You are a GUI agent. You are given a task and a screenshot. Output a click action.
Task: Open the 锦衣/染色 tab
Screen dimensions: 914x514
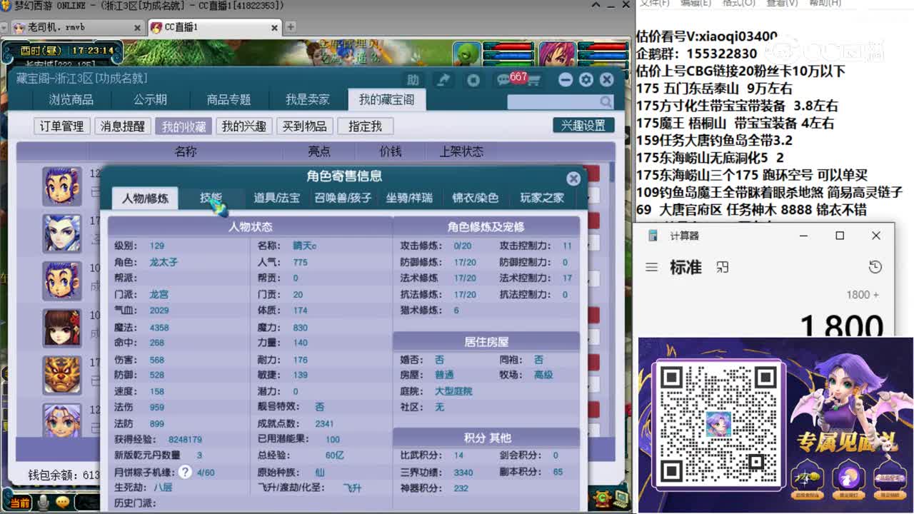click(x=475, y=198)
